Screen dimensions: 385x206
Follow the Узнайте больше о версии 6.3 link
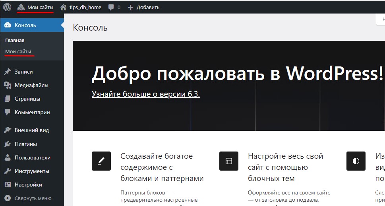click(145, 94)
